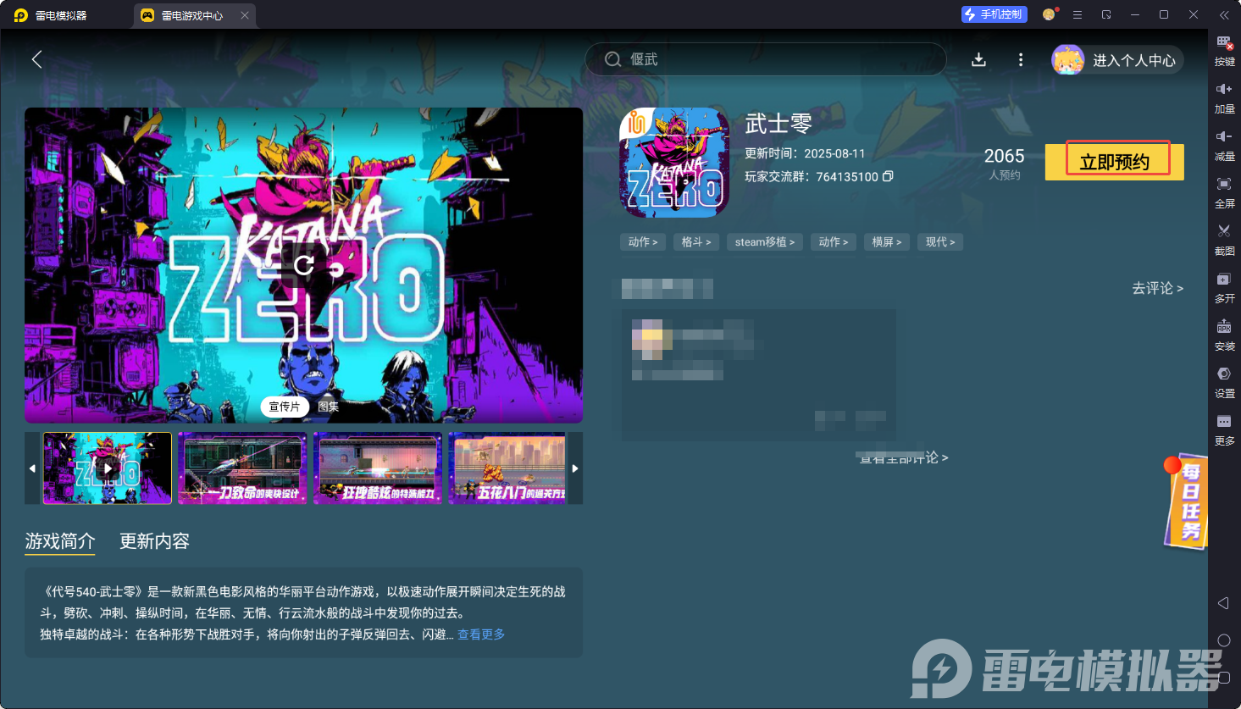
Task: Click the Katana Zero game app icon
Action: (674, 163)
